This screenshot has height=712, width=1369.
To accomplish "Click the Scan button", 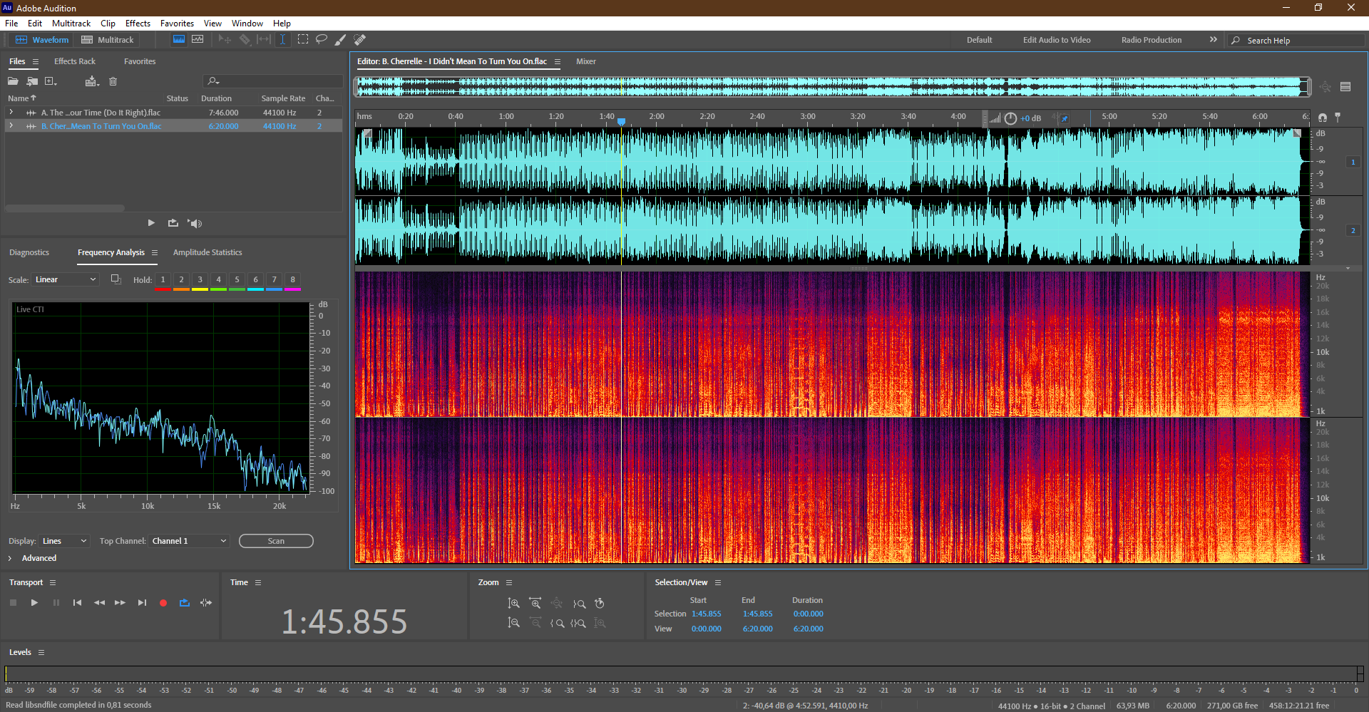I will [276, 542].
